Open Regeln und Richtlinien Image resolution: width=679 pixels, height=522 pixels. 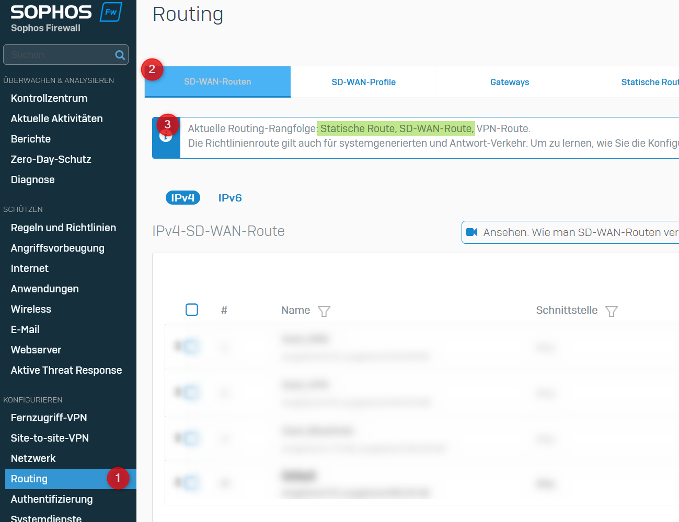click(x=63, y=228)
